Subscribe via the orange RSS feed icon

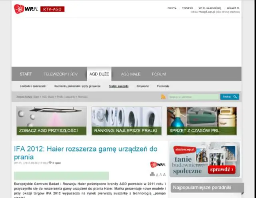163,97
